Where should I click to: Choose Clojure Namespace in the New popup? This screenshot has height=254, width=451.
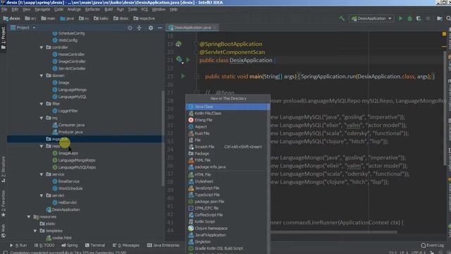click(227, 229)
